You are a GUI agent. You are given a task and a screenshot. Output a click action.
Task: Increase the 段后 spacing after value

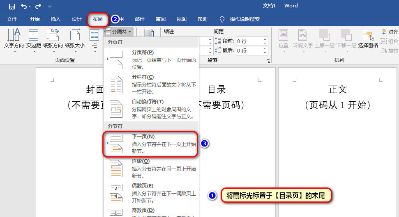pos(265,49)
